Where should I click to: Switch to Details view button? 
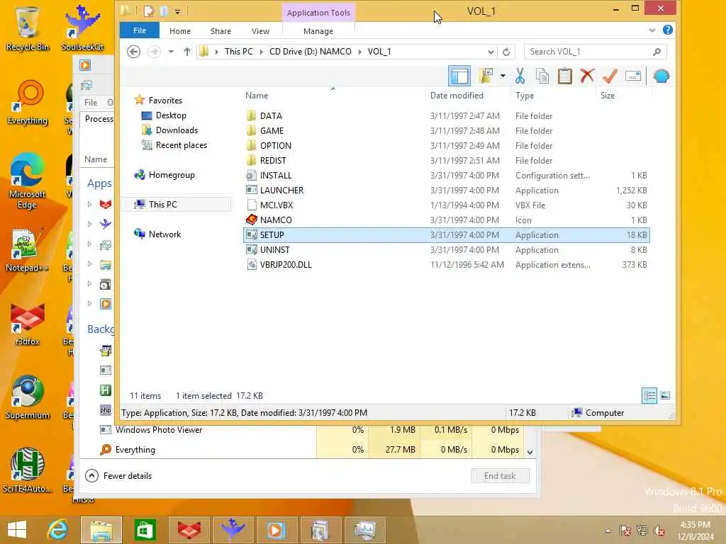[x=649, y=395]
